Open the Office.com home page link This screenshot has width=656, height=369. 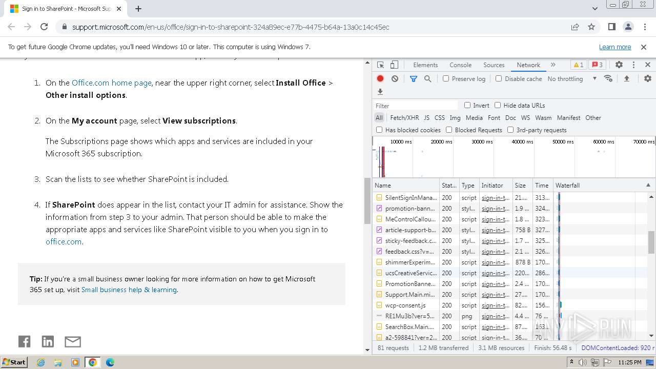[x=112, y=83]
